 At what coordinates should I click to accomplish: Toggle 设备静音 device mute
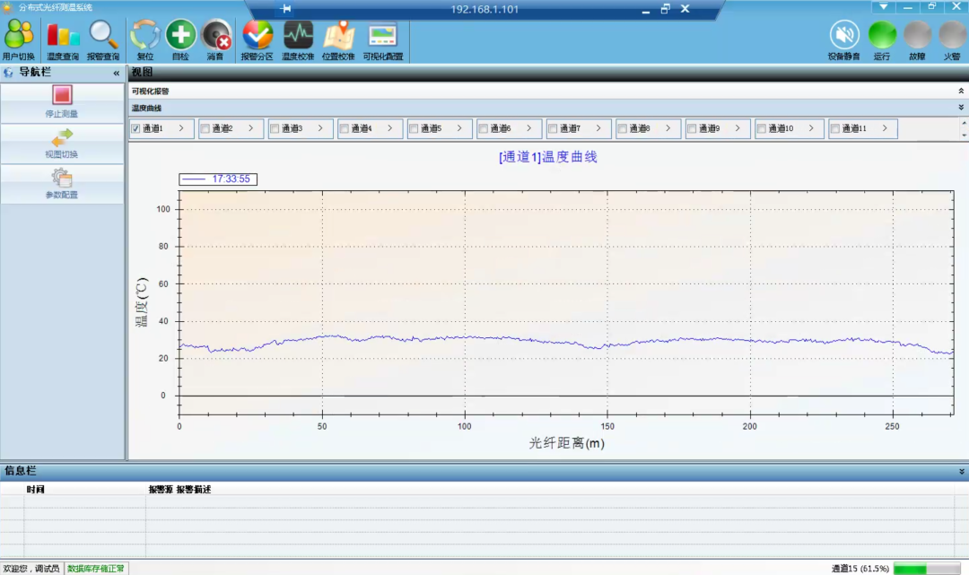pos(844,39)
